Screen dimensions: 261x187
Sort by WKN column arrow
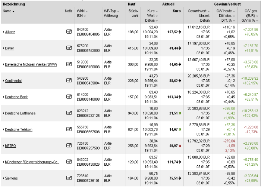point(87,12)
